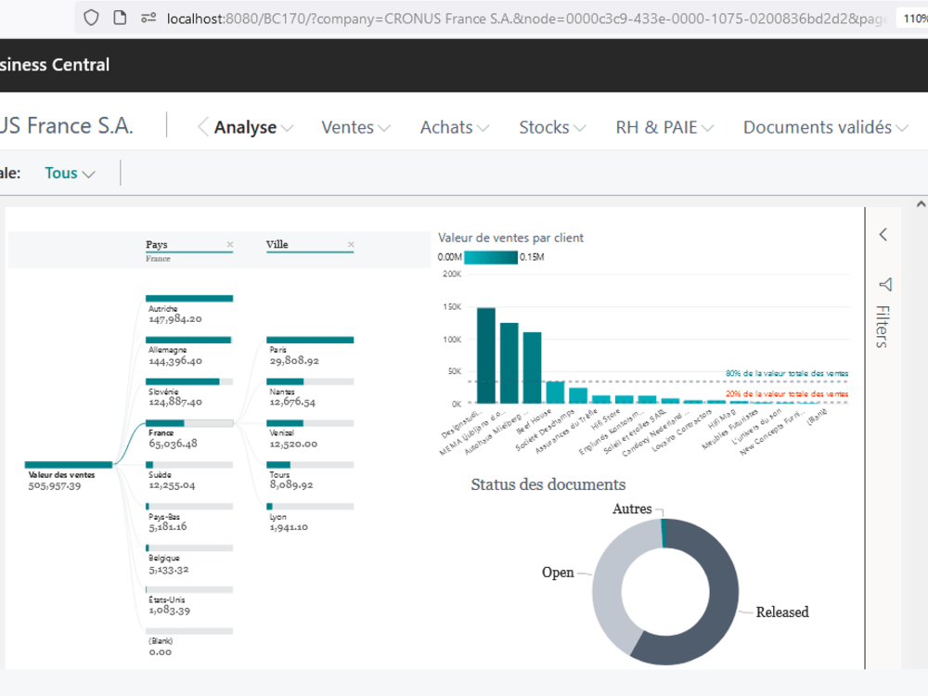Click the Pays column header
Viewport: 928px width, 696px height.
pos(157,244)
